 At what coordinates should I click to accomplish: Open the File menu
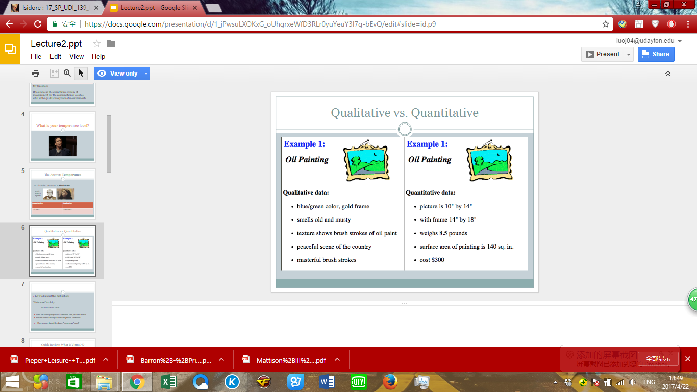pyautogui.click(x=36, y=56)
